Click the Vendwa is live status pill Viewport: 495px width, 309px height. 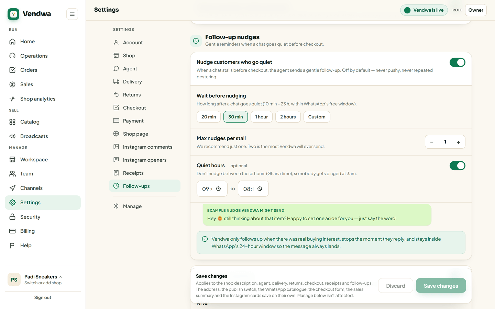[x=424, y=10]
